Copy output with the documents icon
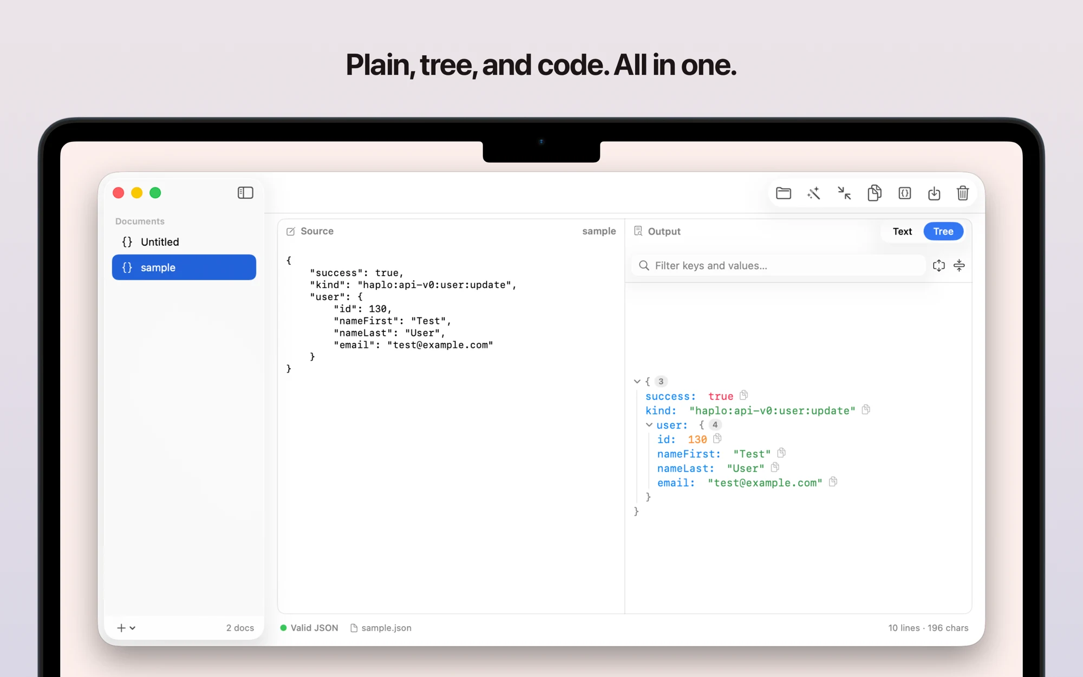Screen dimensions: 1083x677 click(x=875, y=193)
